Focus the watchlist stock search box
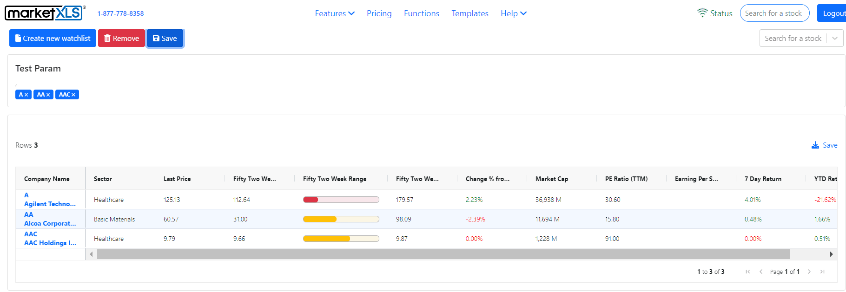Screen dimensions: 846x292 (793, 39)
